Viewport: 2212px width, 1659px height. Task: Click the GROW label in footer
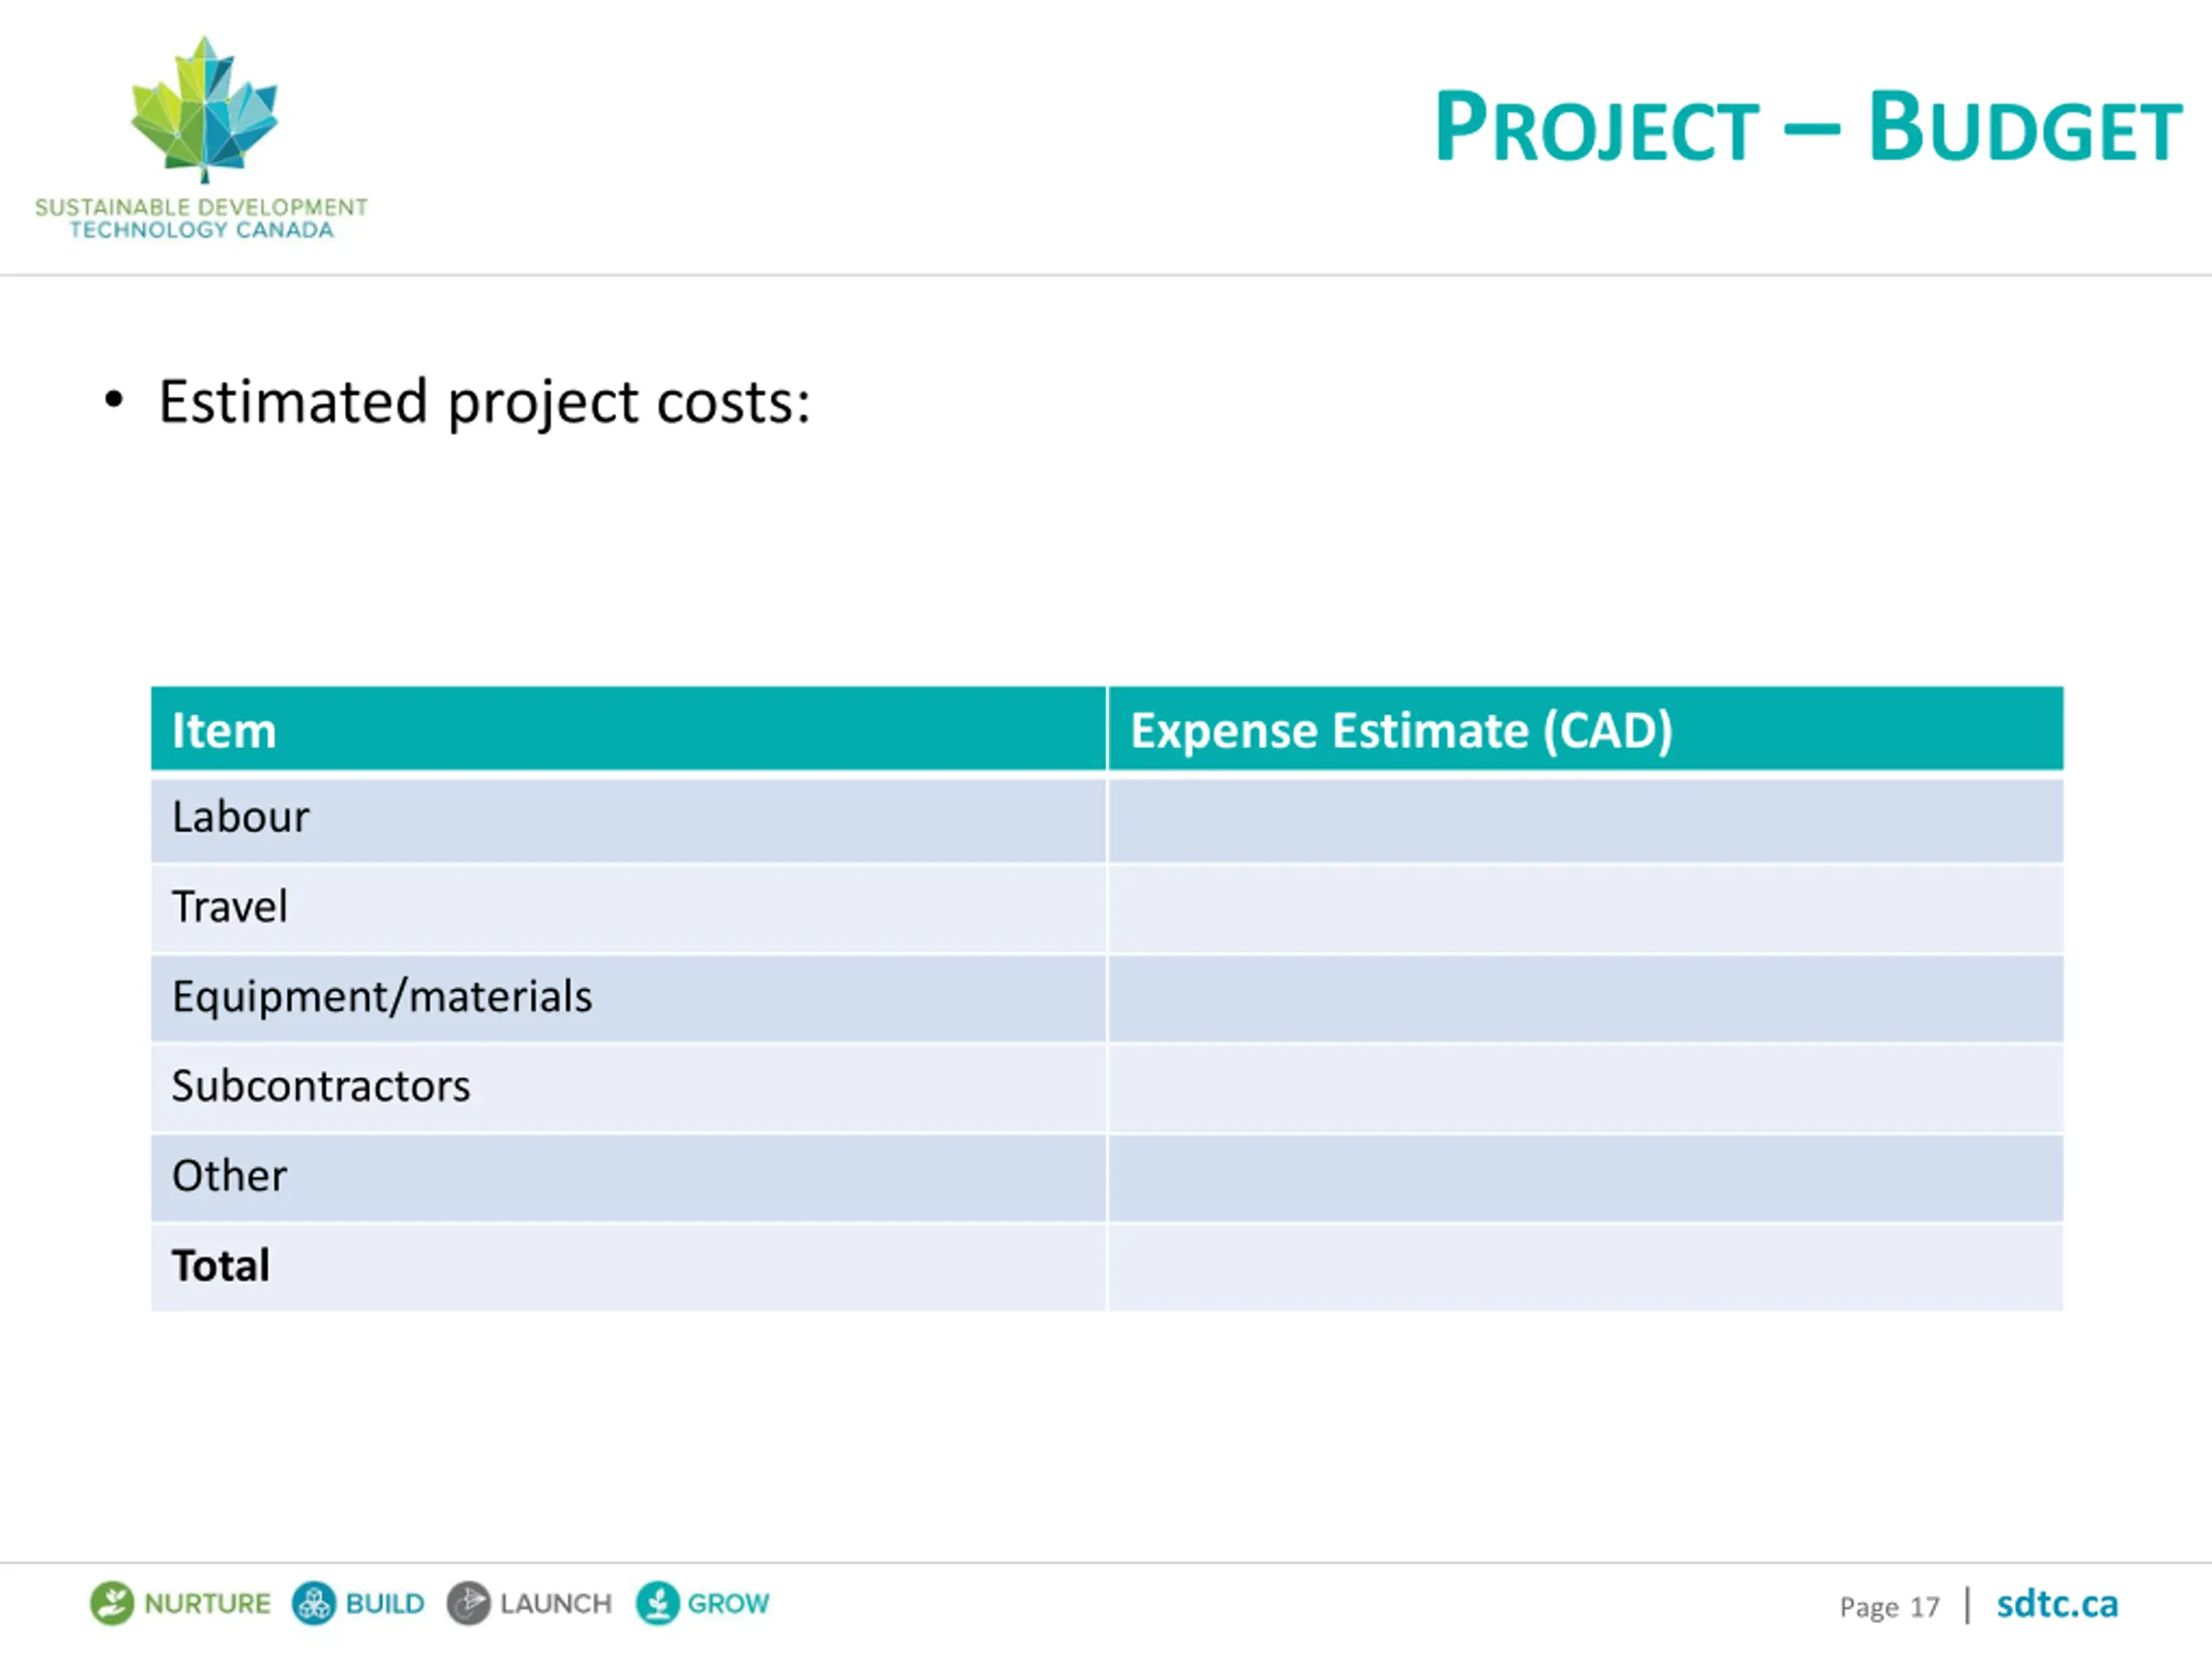pos(728,1604)
